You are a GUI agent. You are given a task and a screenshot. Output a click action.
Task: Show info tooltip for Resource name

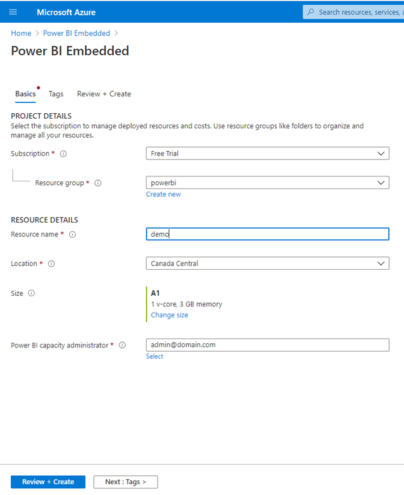(73, 235)
